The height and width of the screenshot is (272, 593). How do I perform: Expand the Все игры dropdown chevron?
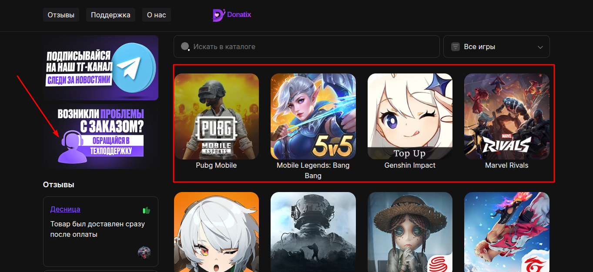click(540, 47)
